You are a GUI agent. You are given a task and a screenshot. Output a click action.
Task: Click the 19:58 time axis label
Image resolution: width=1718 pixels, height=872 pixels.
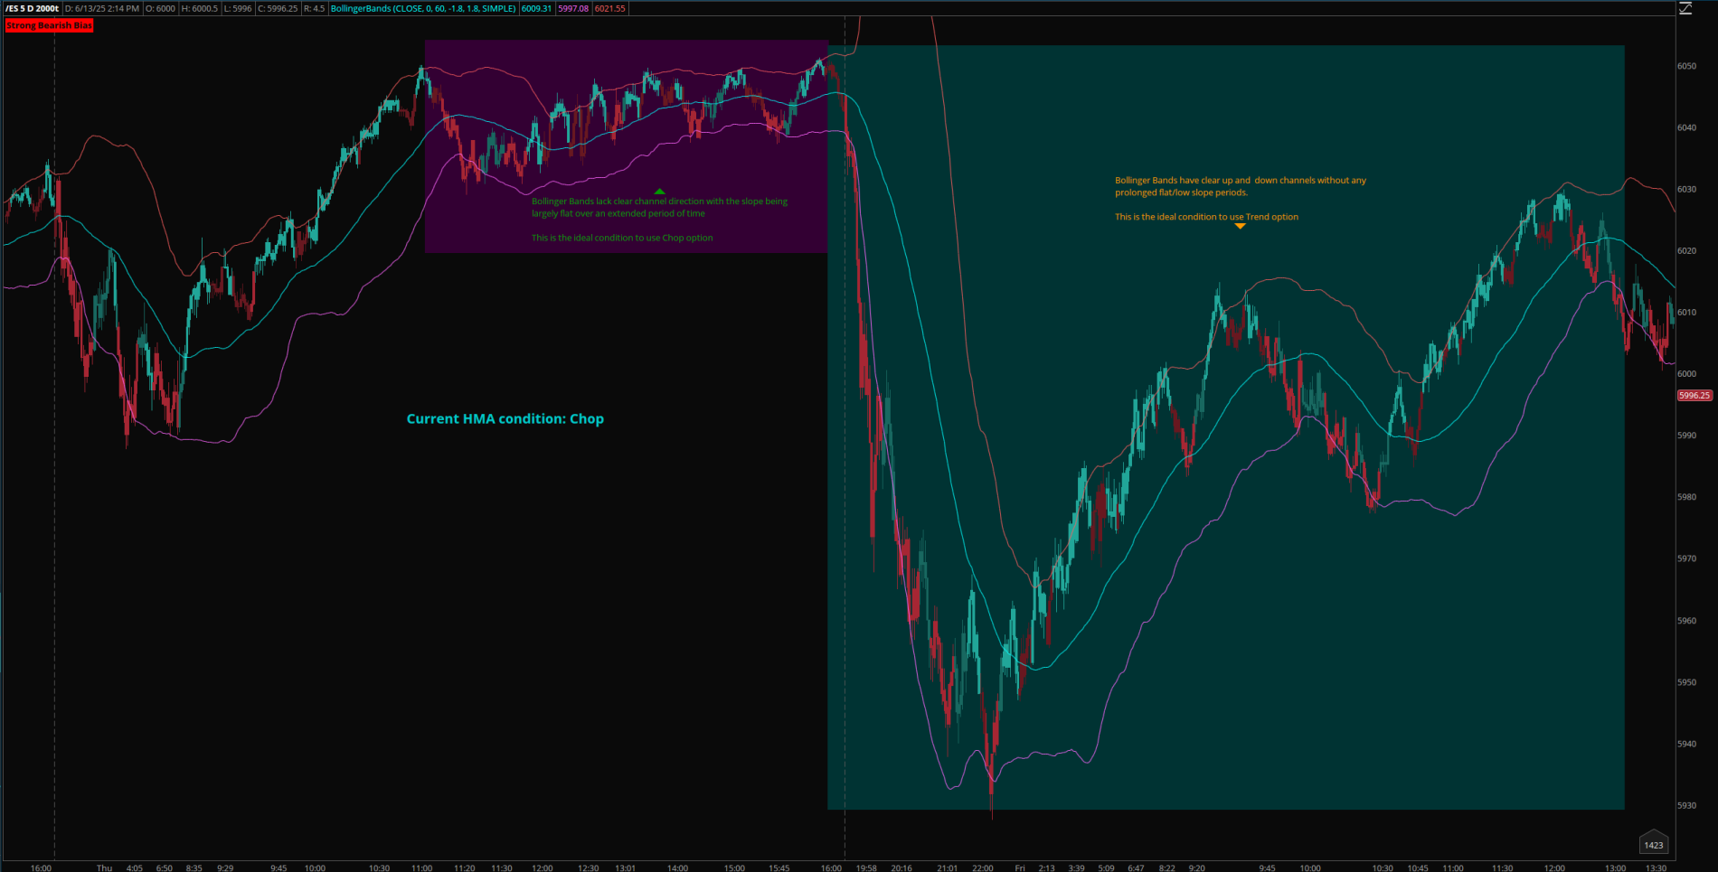click(866, 867)
